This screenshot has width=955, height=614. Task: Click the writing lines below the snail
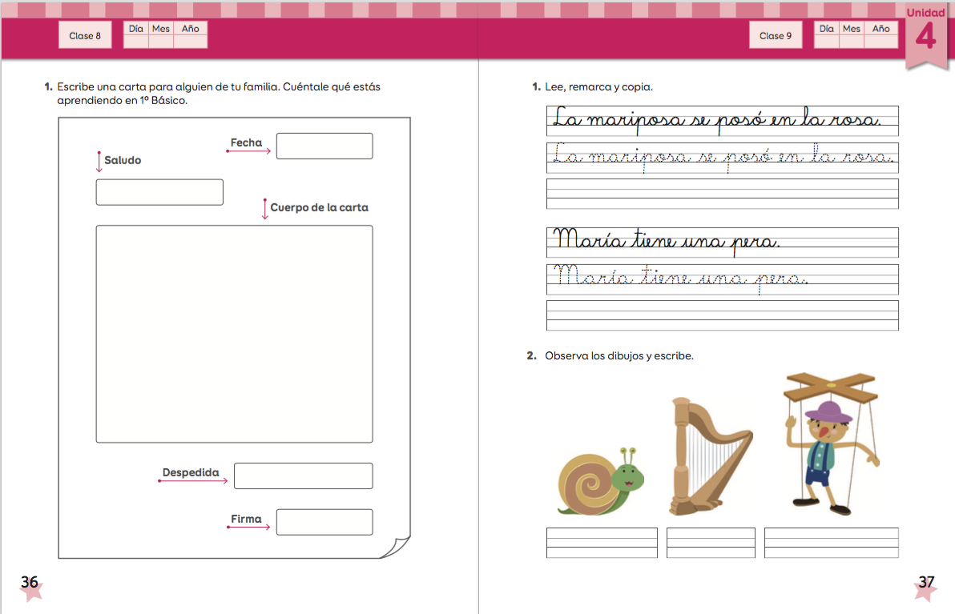(x=602, y=543)
